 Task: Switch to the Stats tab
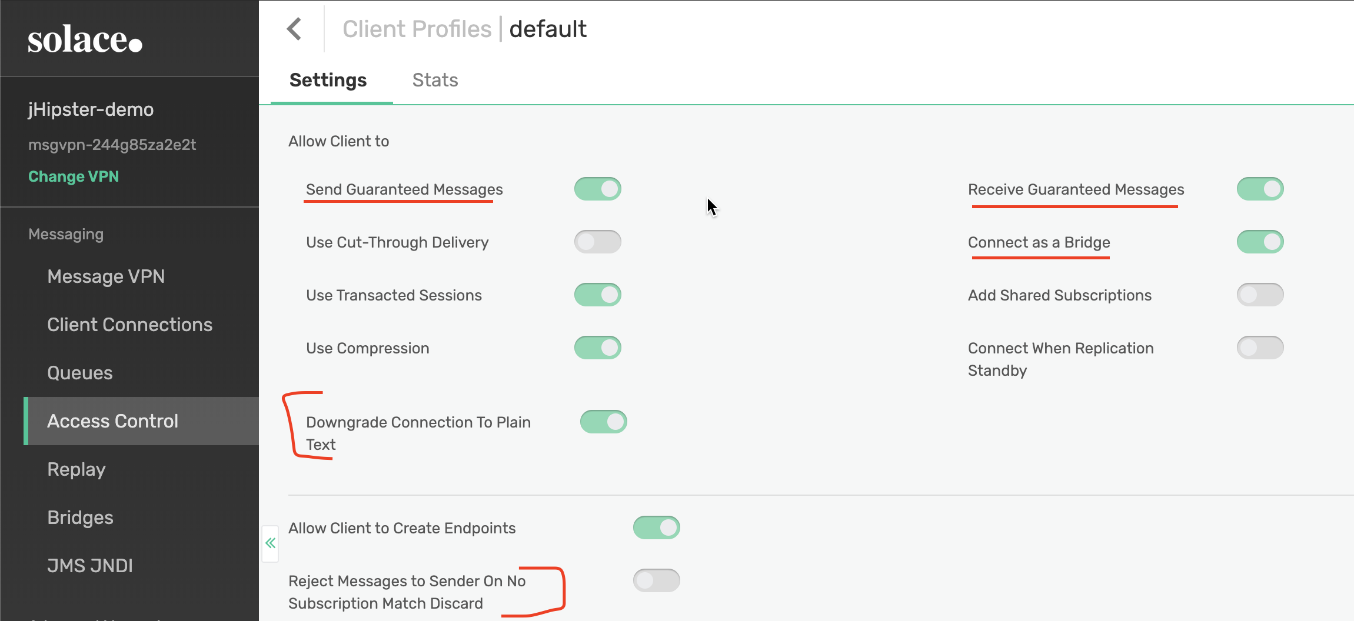point(435,80)
